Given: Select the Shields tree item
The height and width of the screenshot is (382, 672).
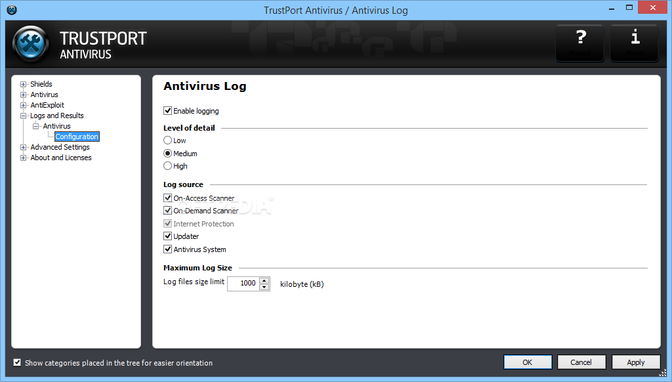Looking at the screenshot, I should tap(41, 84).
